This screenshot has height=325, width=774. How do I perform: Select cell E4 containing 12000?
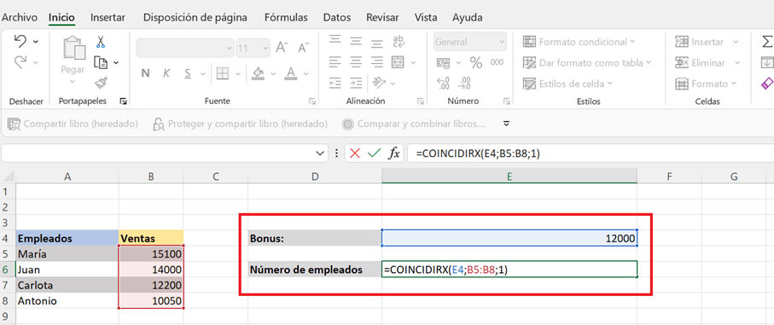(x=509, y=239)
